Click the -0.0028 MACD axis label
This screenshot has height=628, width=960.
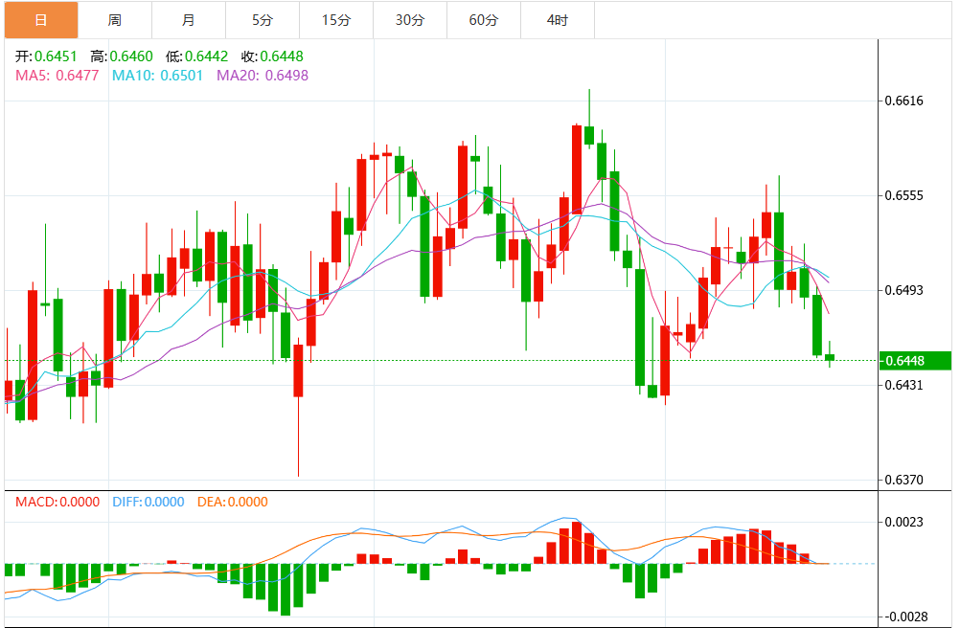pyautogui.click(x=906, y=617)
